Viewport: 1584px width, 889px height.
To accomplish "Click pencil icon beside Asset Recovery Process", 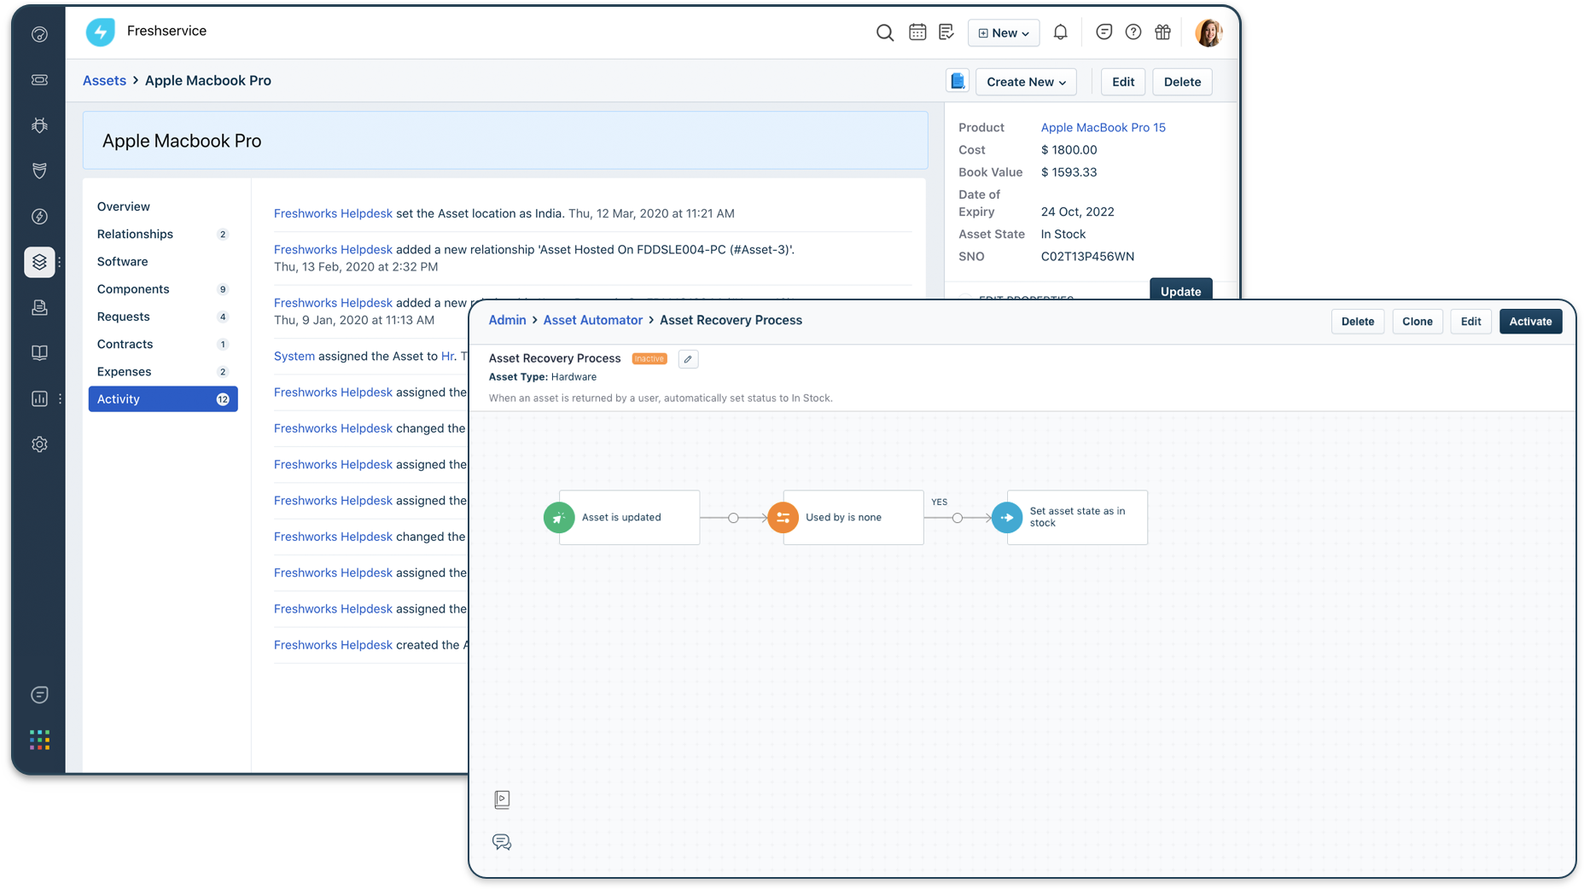I will (688, 359).
